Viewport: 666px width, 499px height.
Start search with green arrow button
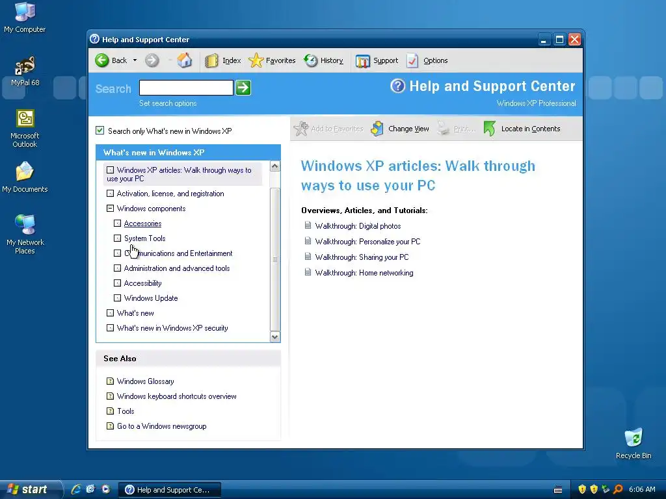pos(243,88)
